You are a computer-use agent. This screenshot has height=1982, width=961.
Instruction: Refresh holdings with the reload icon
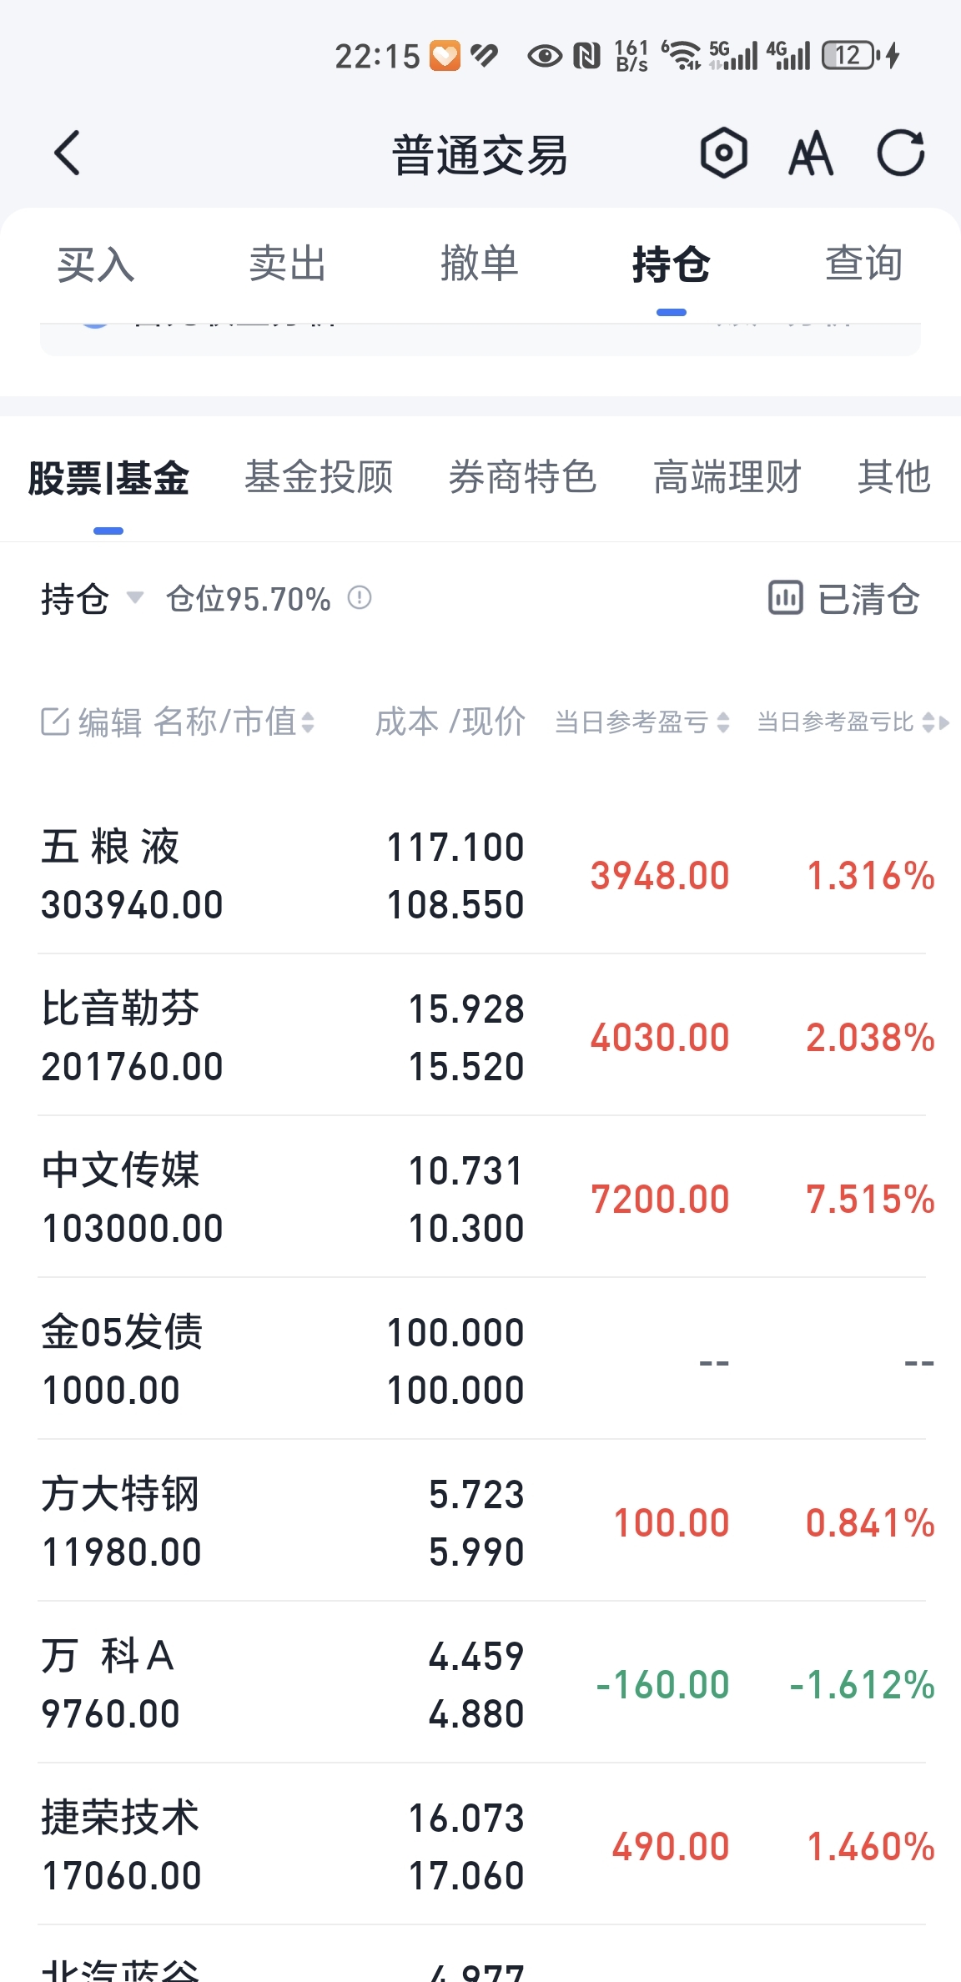(901, 153)
